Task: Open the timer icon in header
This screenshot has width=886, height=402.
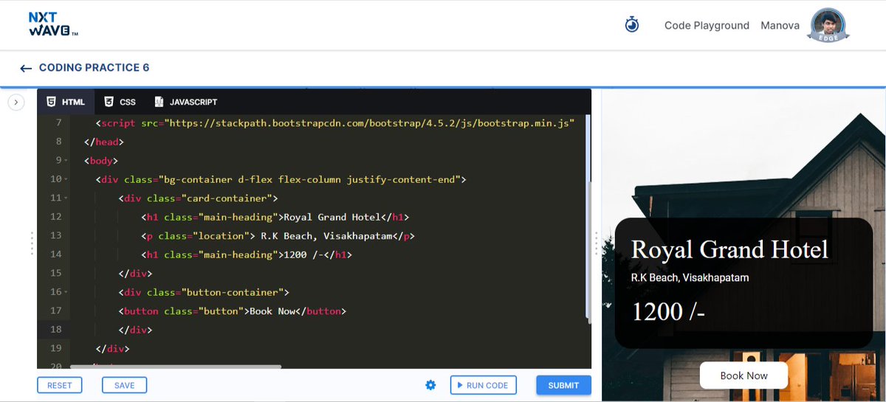Action: point(632,25)
